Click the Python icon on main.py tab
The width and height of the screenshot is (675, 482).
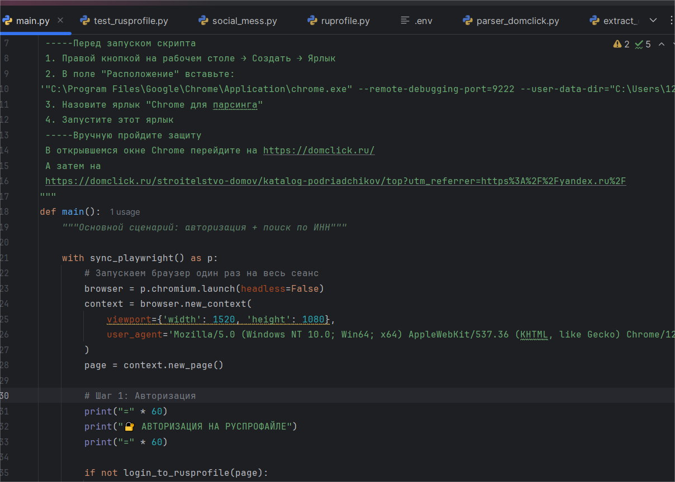[7, 21]
